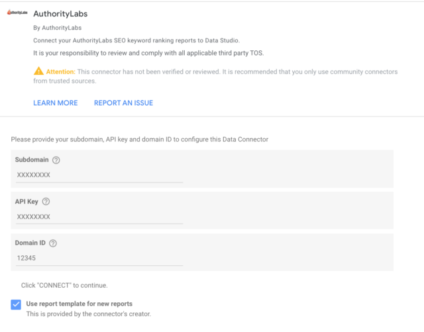The image size is (424, 332).
Task: Click the "By AuthorityLabs" author text
Action: pos(58,28)
